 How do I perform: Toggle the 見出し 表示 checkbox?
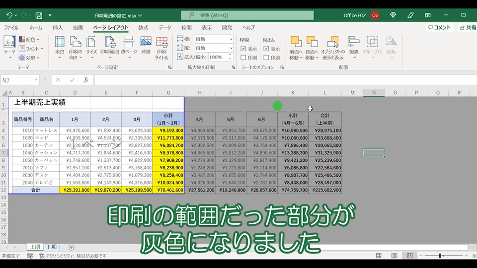pos(266,48)
